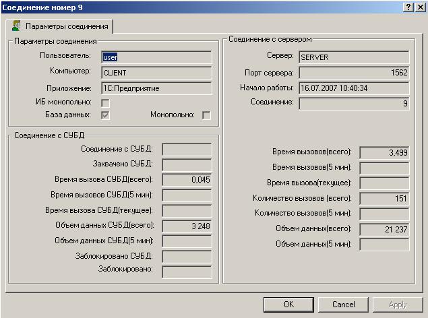Image resolution: width=428 pixels, height=318 pixels.
Task: Select the Начало работы date field
Action: (354, 88)
